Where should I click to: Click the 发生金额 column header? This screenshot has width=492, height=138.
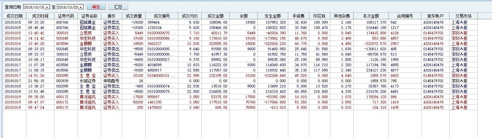(273, 16)
